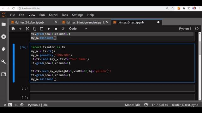Open the Running Terminals and Kernels icon
202x113 pixels.
coord(3,37)
